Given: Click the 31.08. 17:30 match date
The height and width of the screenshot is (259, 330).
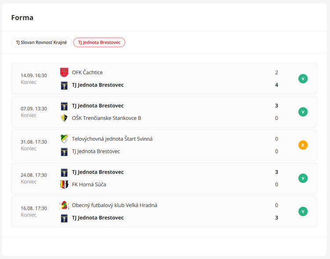Looking at the screenshot, I should (34, 142).
